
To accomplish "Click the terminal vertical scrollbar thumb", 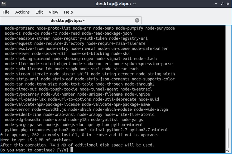I will (228, 138).
